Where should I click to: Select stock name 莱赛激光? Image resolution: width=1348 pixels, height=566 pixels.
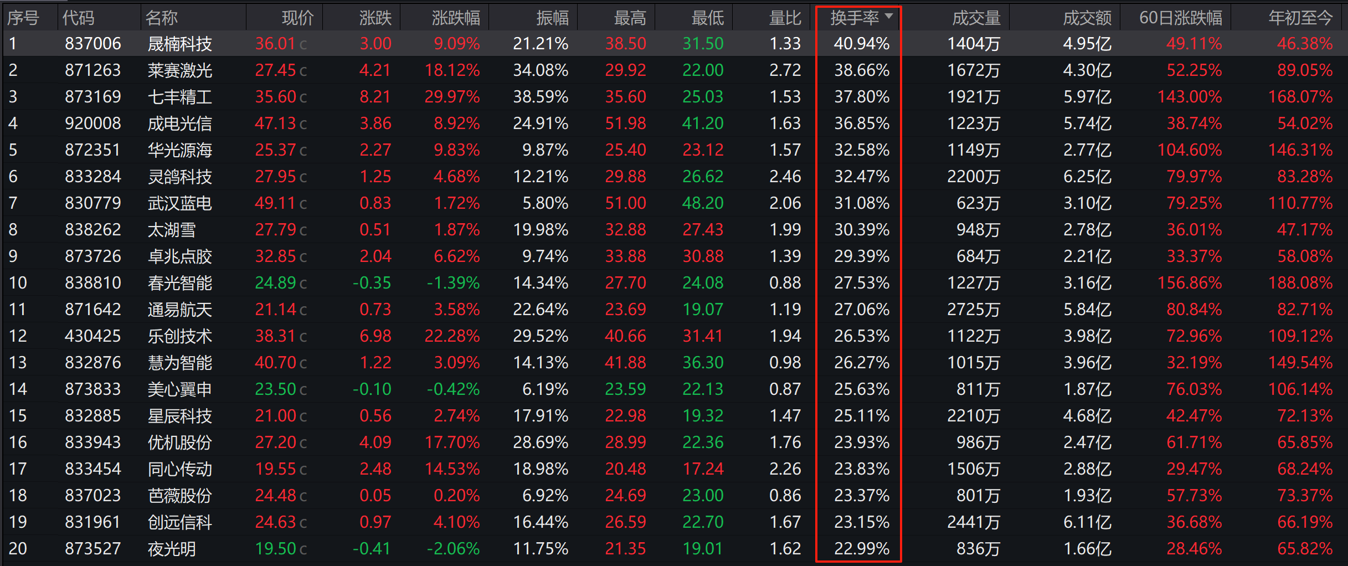[180, 70]
